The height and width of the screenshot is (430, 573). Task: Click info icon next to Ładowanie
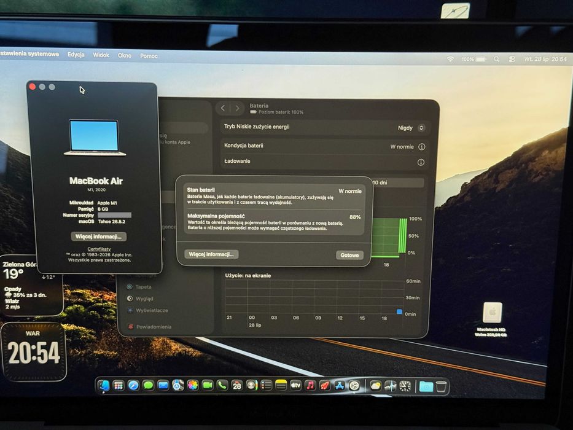point(421,162)
